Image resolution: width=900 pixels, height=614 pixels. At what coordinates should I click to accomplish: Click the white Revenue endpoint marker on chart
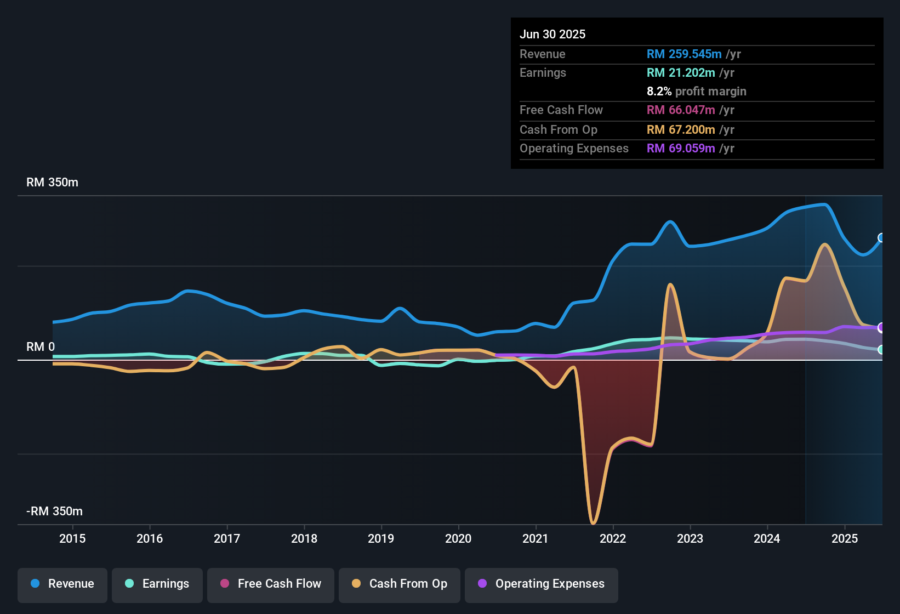pos(881,238)
